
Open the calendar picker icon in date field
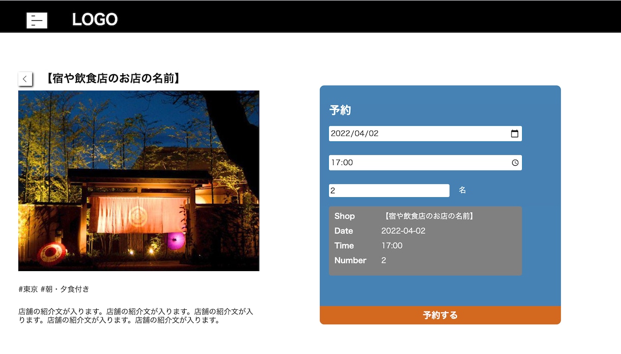(515, 134)
